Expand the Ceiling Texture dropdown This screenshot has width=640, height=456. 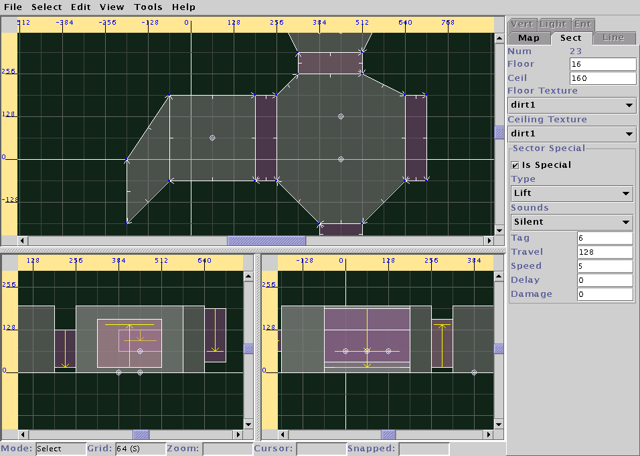pyautogui.click(x=571, y=134)
